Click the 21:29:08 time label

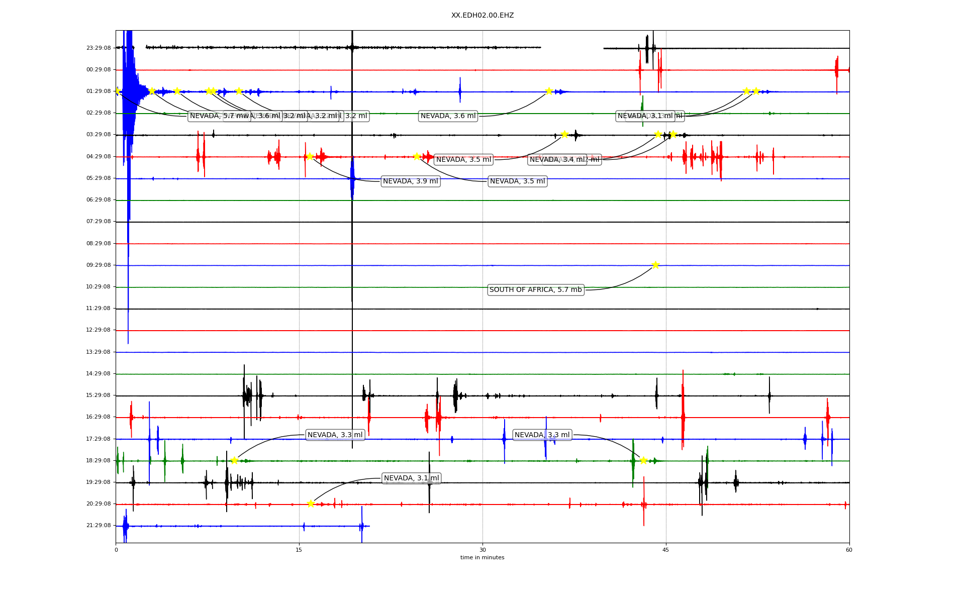pyautogui.click(x=99, y=526)
